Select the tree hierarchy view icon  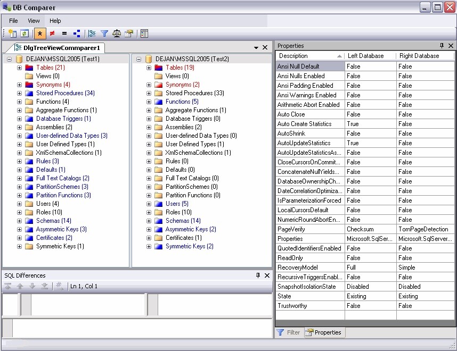pos(92,33)
